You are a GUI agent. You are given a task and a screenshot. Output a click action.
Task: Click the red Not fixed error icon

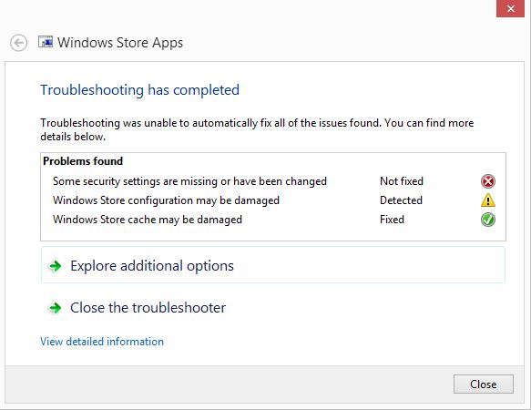[x=487, y=181]
